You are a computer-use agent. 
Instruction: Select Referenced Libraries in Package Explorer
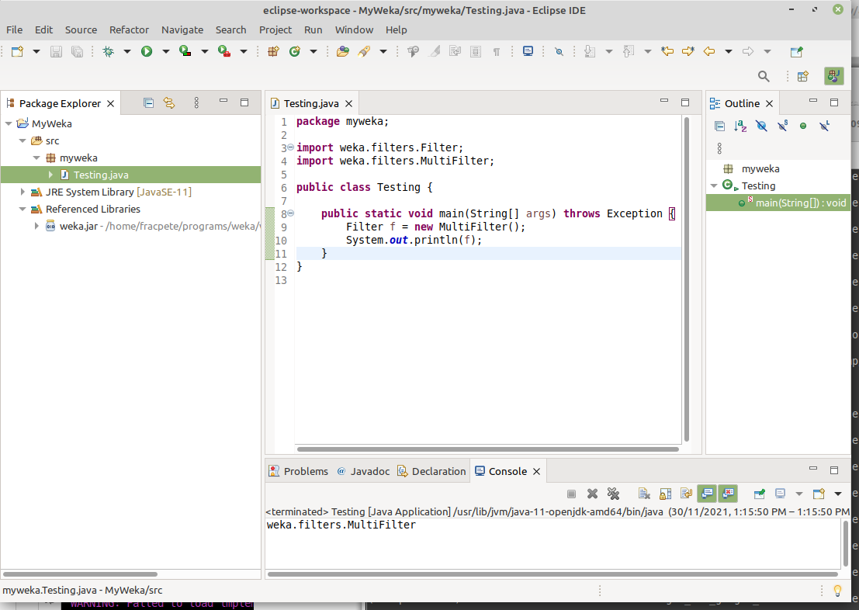pos(92,209)
